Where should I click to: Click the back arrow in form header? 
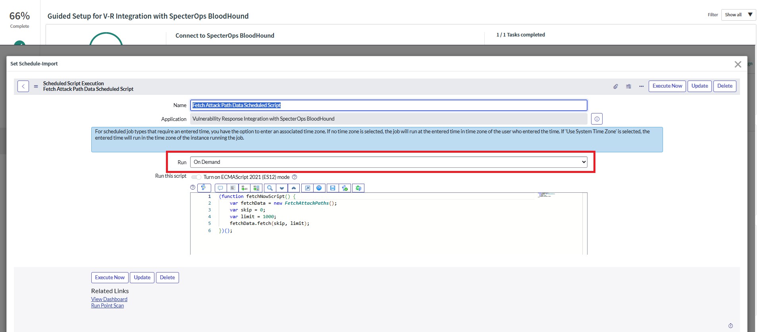click(23, 86)
